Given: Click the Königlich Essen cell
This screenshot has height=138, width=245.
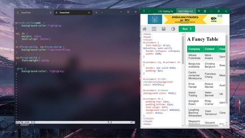Looking at the screenshot, I should [x=195, y=102].
